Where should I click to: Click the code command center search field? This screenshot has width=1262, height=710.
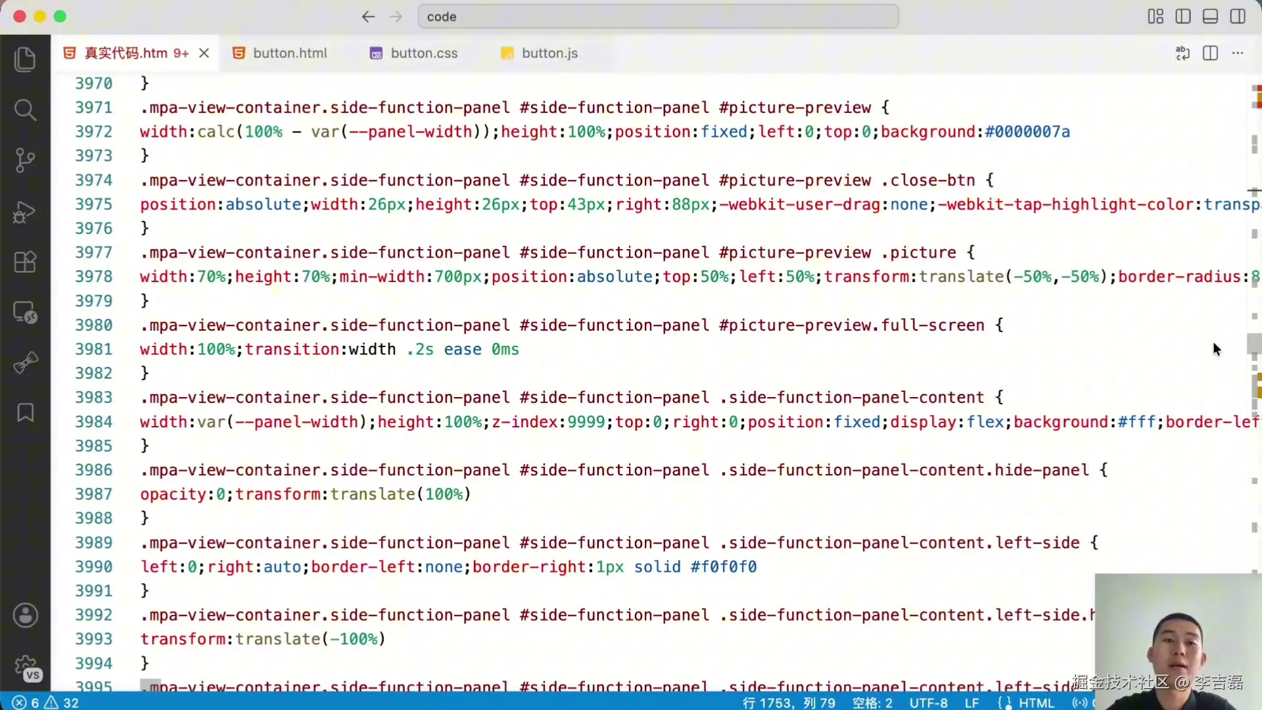658,17
